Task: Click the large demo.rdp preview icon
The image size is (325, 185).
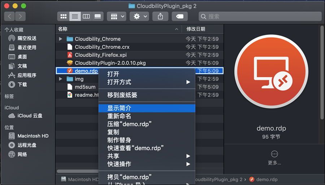Action: coord(271,71)
